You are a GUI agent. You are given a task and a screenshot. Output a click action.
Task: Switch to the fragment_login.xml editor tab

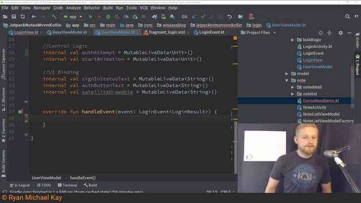167,33
